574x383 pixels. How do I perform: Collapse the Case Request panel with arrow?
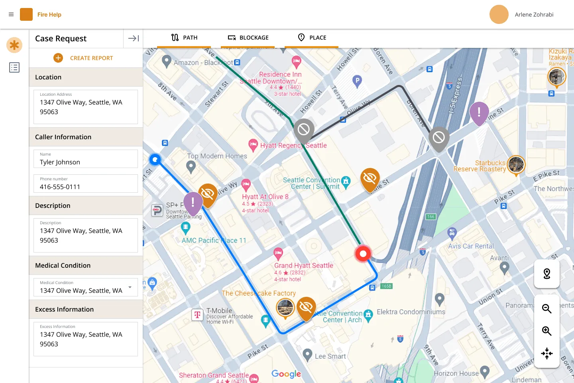click(x=133, y=38)
